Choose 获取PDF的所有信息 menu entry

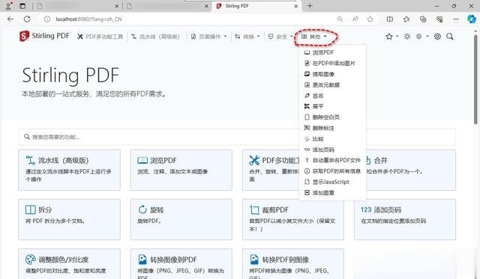[x=332, y=171]
